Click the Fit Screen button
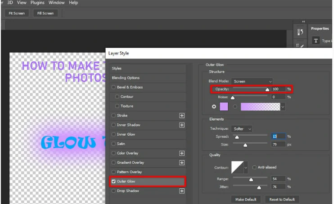 17,13
